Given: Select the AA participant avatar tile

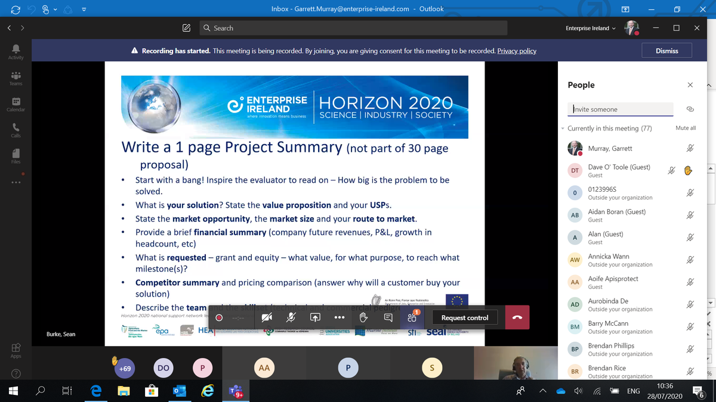Looking at the screenshot, I should (264, 369).
